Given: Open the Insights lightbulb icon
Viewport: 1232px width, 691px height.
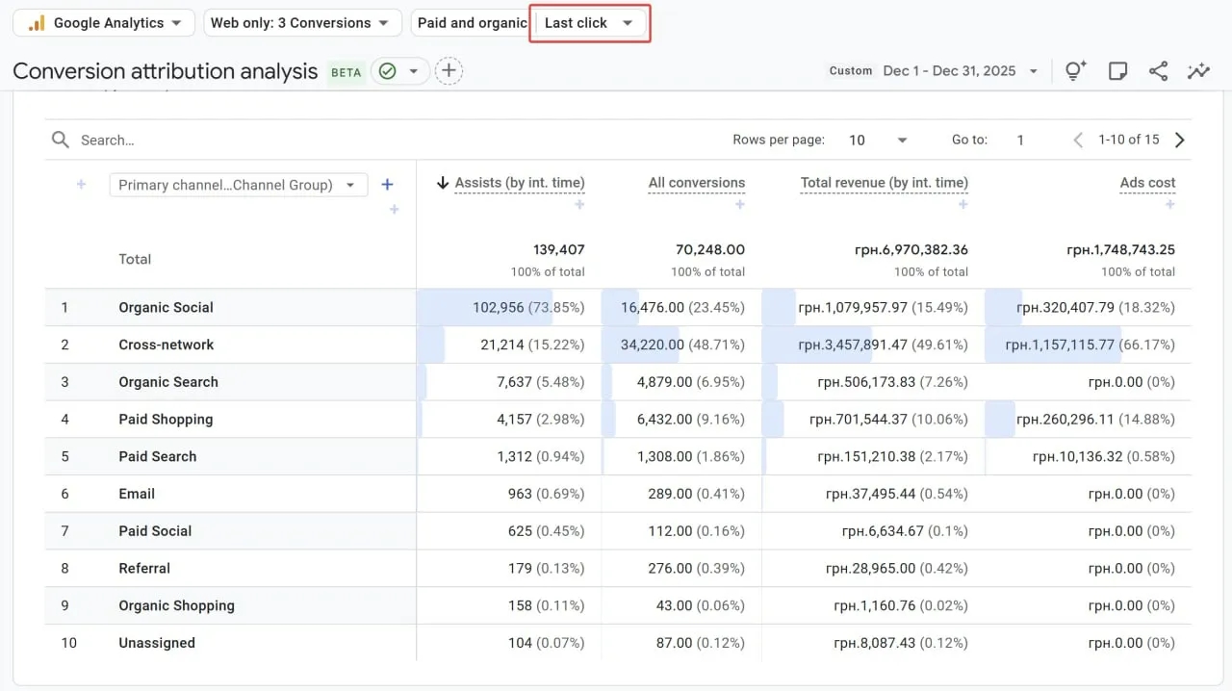Looking at the screenshot, I should 1075,71.
